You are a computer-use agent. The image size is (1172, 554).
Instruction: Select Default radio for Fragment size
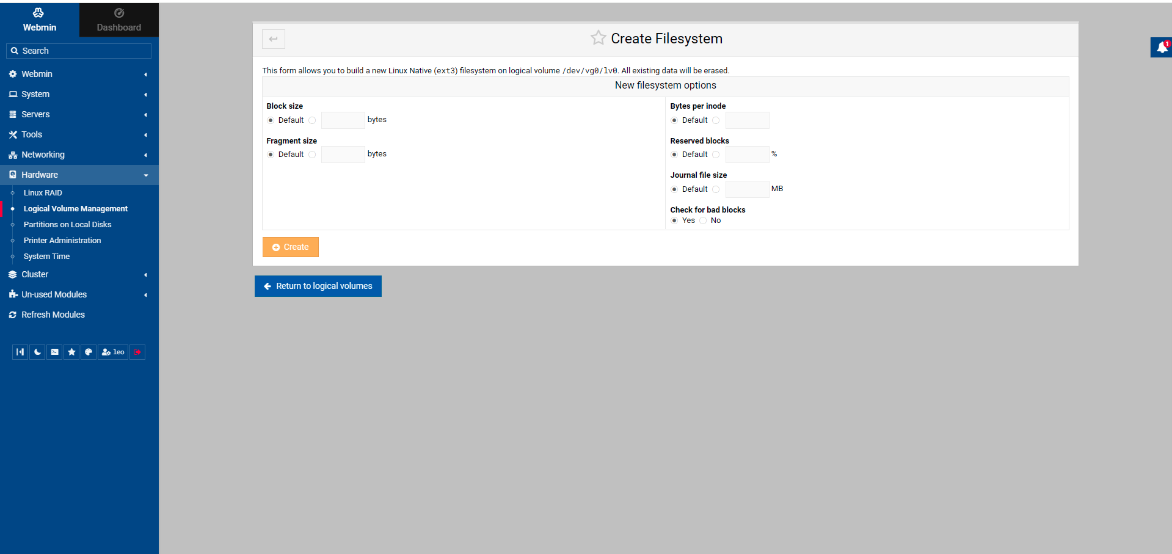tap(271, 155)
